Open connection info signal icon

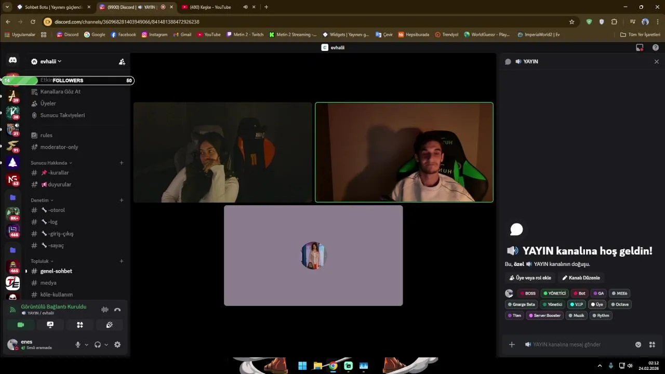click(x=13, y=310)
